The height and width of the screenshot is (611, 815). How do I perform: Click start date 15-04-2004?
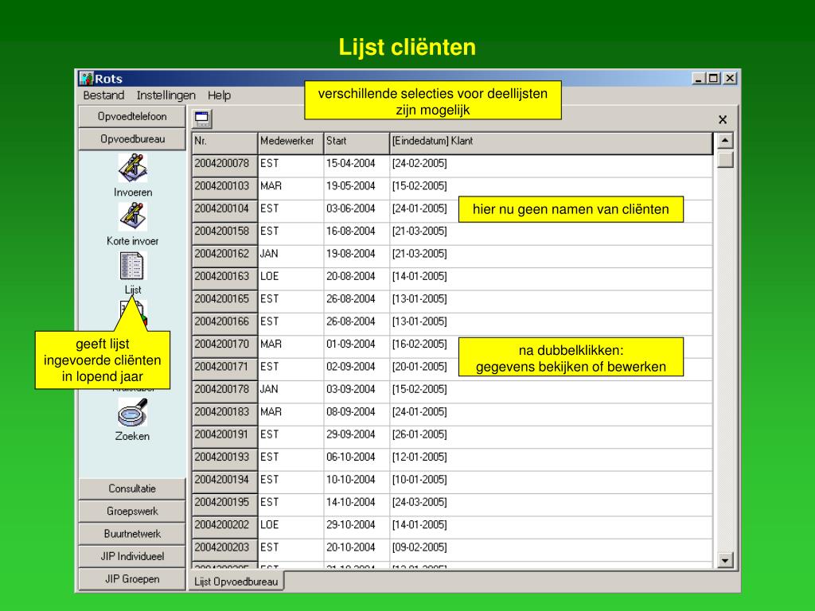(351, 164)
